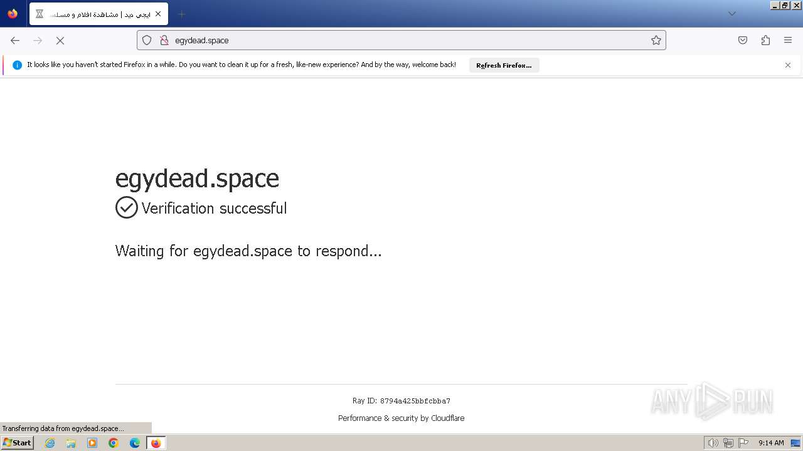Expand the list all tabs chevron
The image size is (803, 451).
(x=731, y=14)
